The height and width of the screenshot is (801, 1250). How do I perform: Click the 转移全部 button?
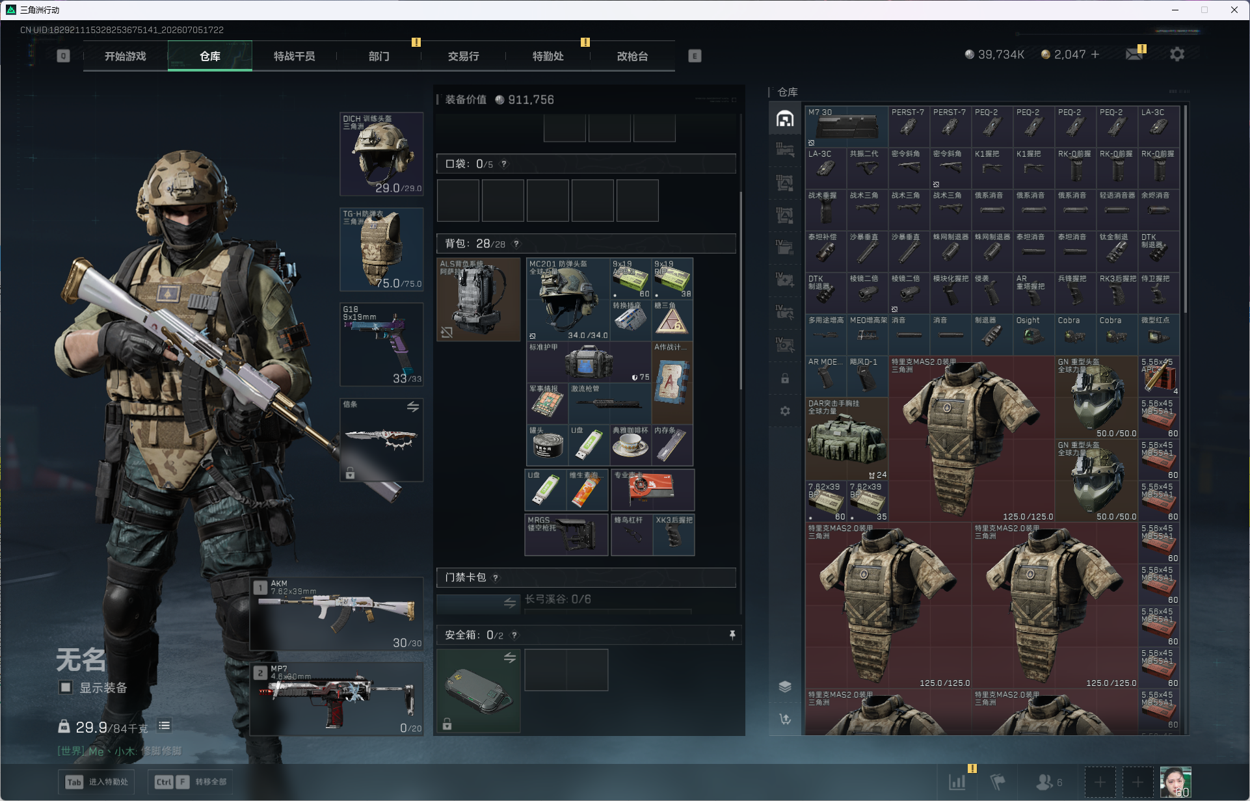pyautogui.click(x=190, y=781)
